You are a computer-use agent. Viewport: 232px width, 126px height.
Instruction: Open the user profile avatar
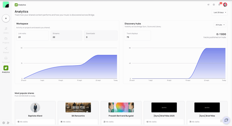(225, 5)
